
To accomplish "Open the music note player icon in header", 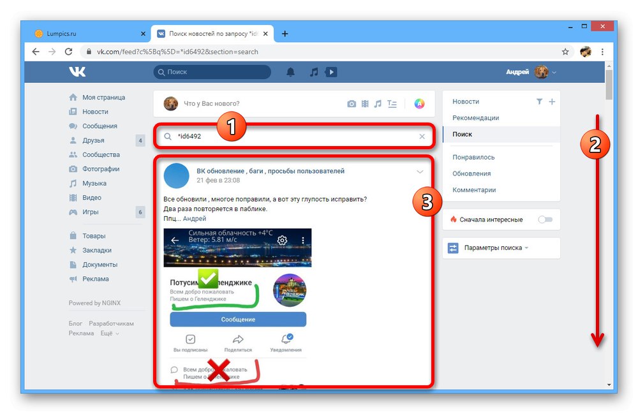I will [314, 72].
